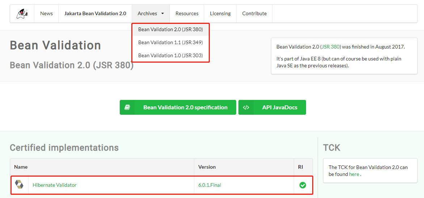The height and width of the screenshot is (198, 424).
Task: Open the Bean Validation 2.0 specification
Action: tap(178, 108)
